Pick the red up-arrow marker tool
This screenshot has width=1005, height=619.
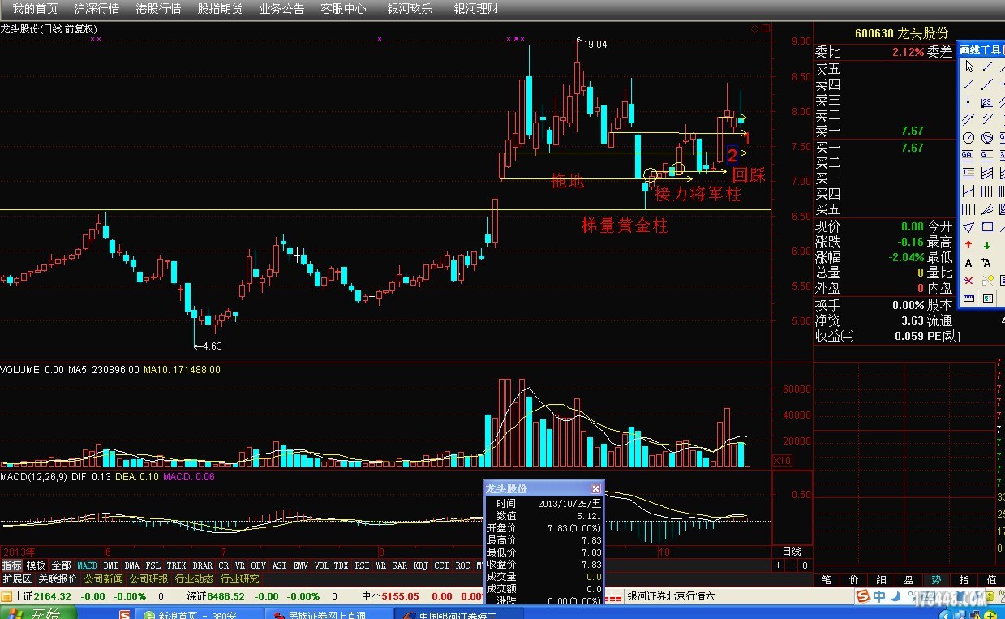coord(968,245)
